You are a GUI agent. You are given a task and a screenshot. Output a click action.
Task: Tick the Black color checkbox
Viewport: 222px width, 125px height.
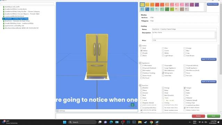coord(142,56)
